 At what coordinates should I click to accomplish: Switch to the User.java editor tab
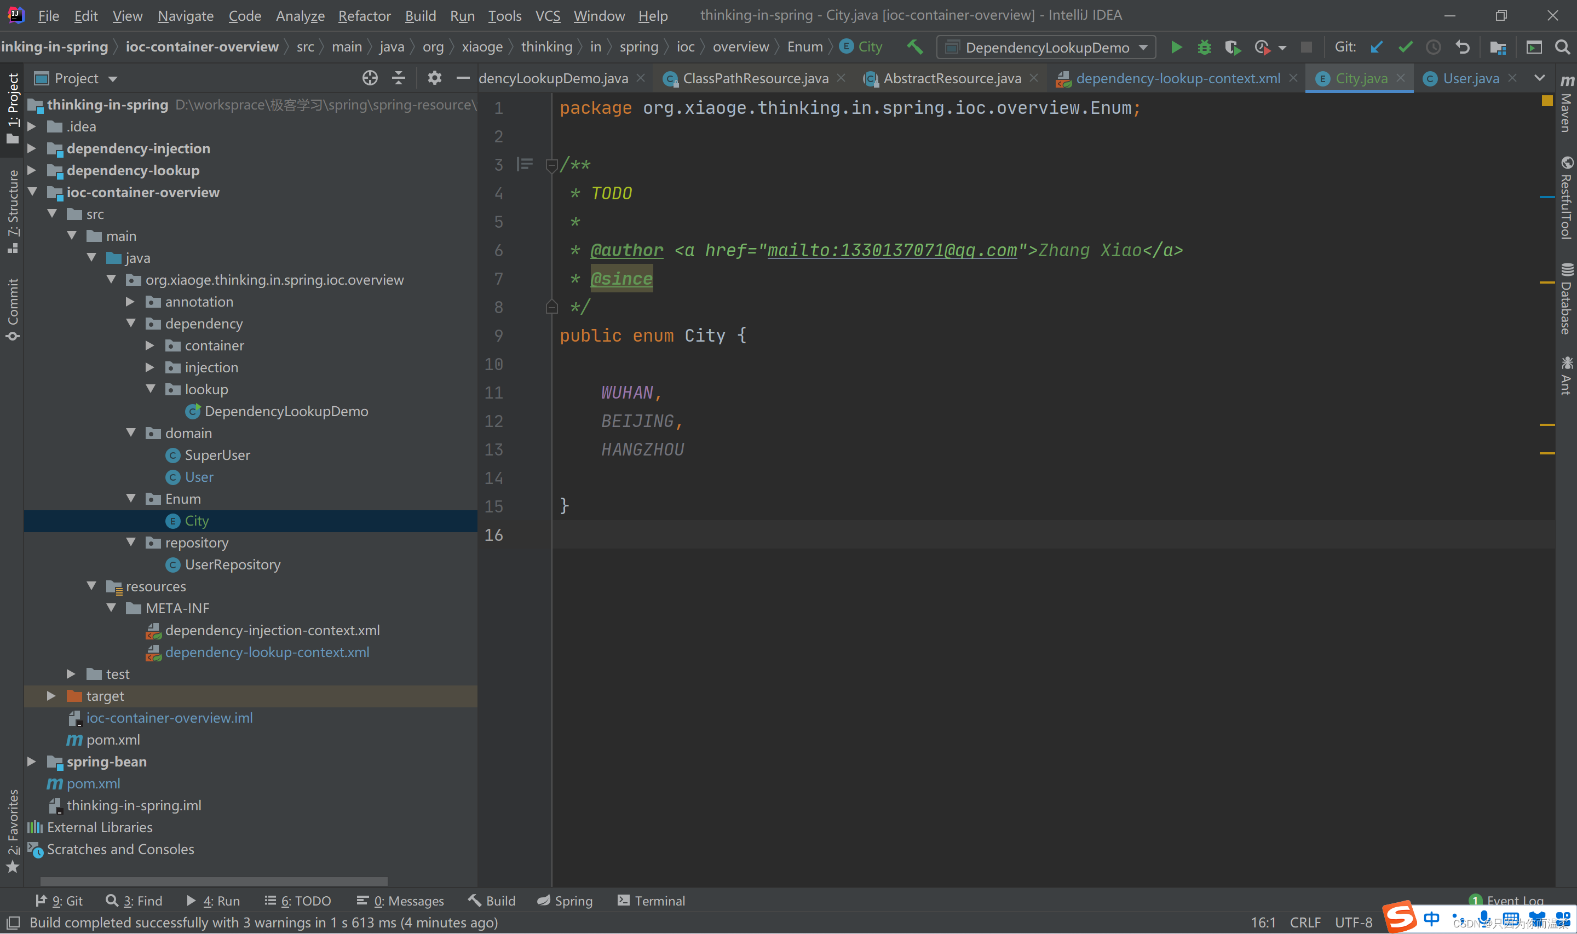click(x=1470, y=78)
